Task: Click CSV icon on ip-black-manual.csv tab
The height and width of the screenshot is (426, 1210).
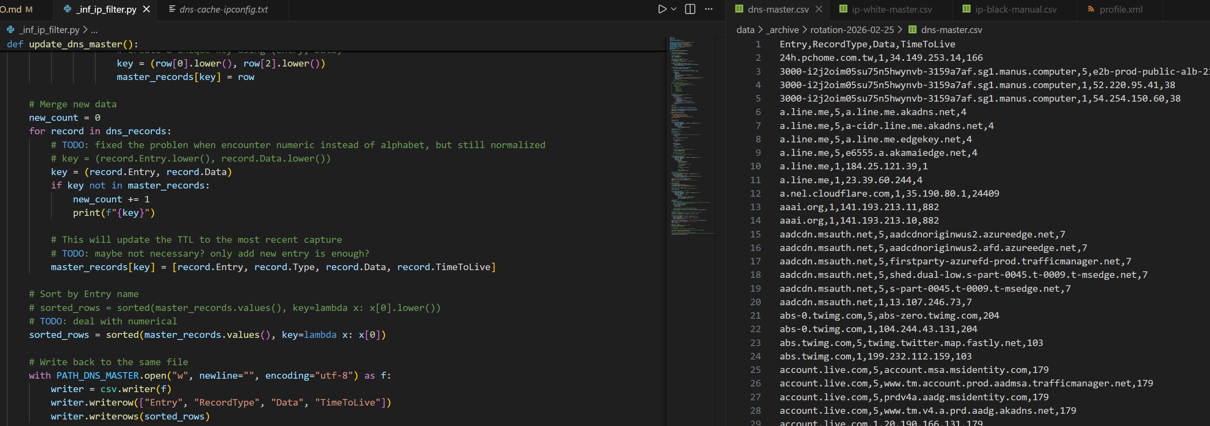Action: pyautogui.click(x=966, y=9)
